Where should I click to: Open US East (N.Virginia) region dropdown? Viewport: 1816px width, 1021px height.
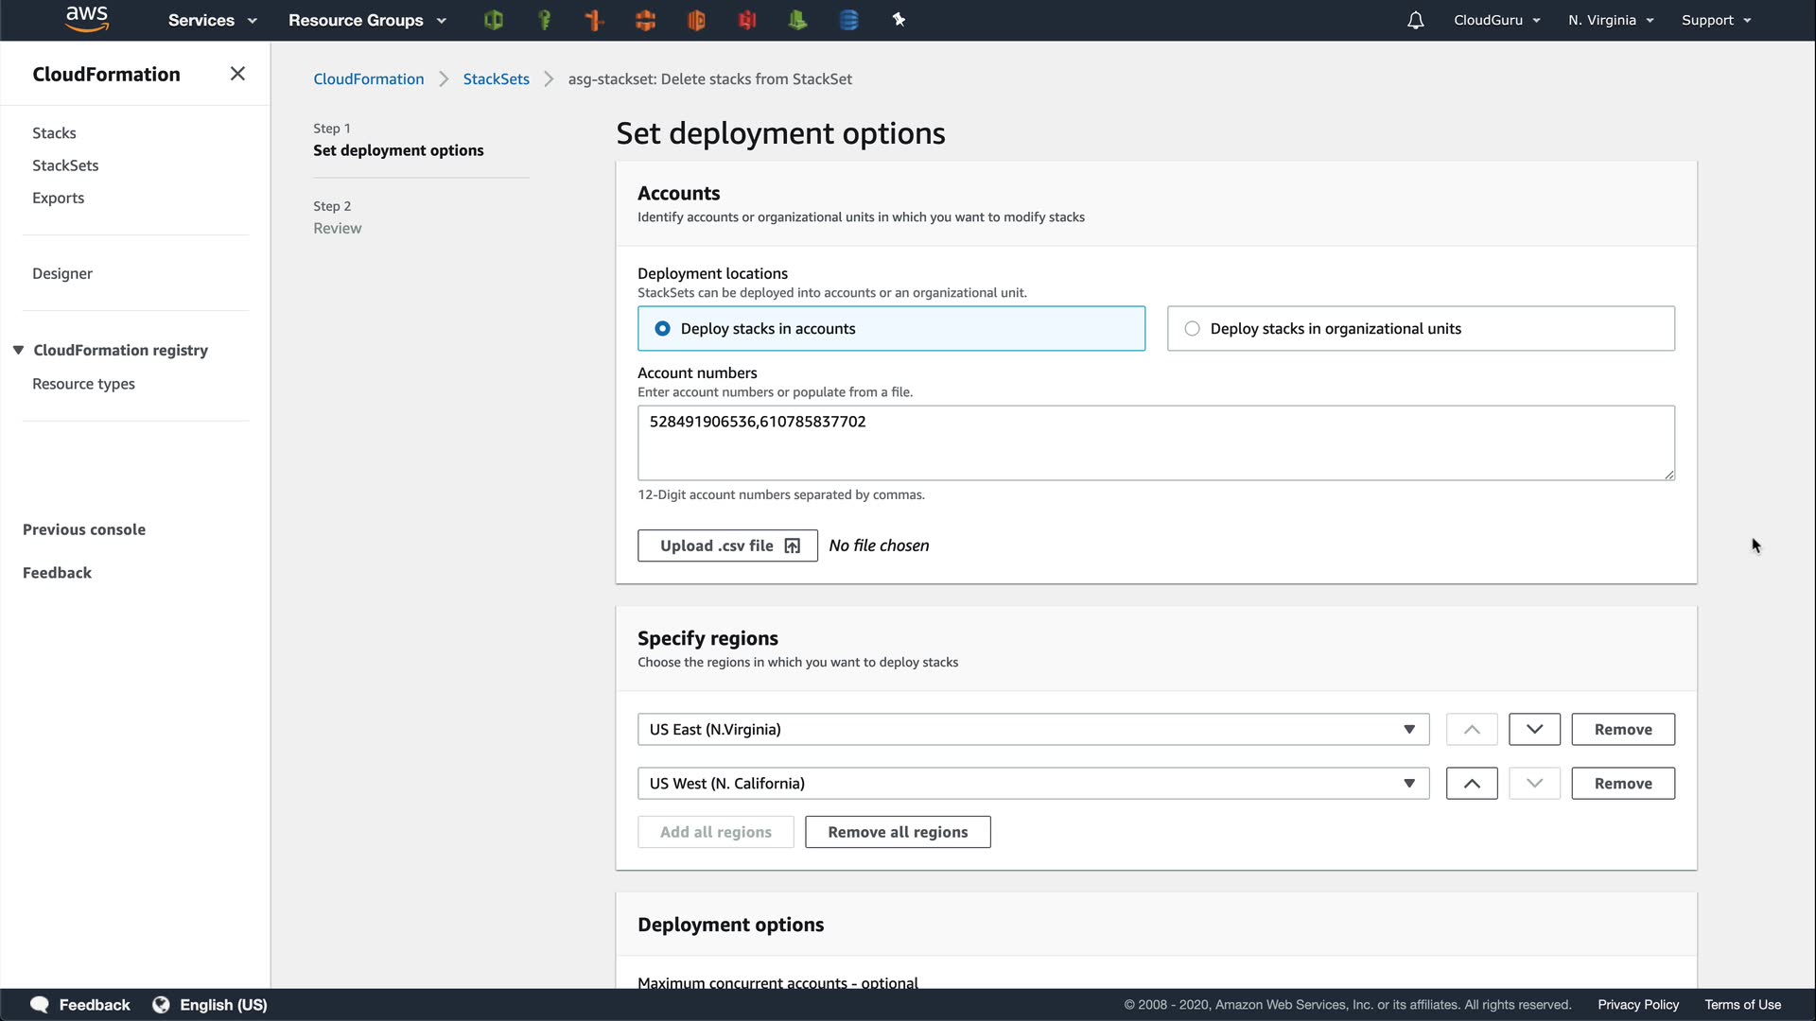pos(1033,730)
